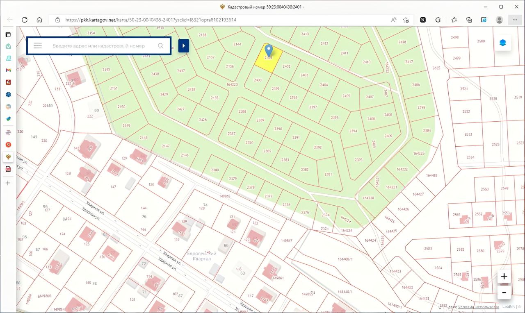Viewport: 525px width, 313px height.
Task: Open the vertical tabs panel icon
Action: click(8, 34)
